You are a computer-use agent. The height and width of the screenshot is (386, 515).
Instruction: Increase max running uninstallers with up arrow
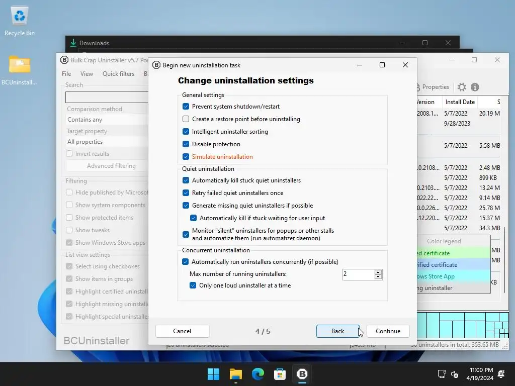378,272
